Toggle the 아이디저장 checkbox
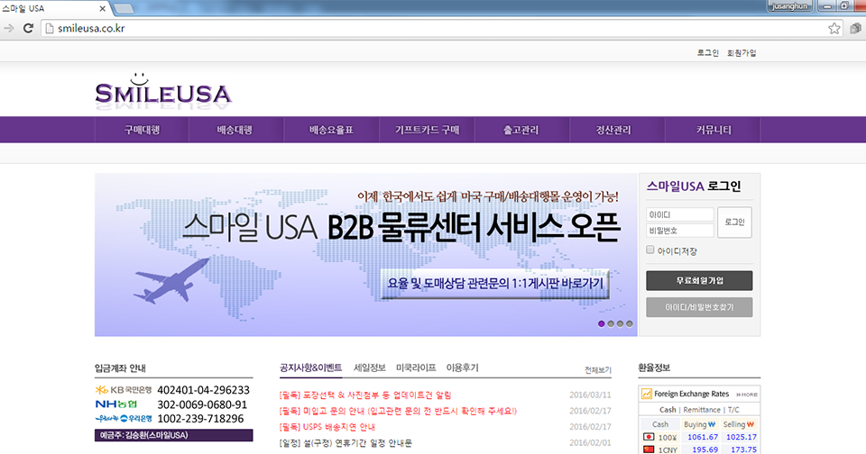This screenshot has width=866, height=454. pos(650,250)
